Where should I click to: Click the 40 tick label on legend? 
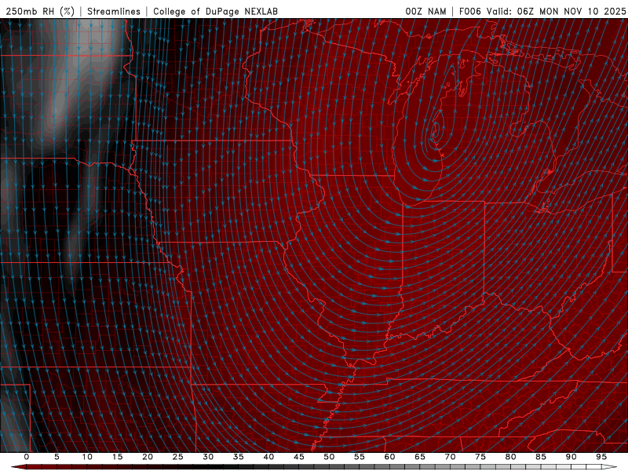[x=268, y=457]
